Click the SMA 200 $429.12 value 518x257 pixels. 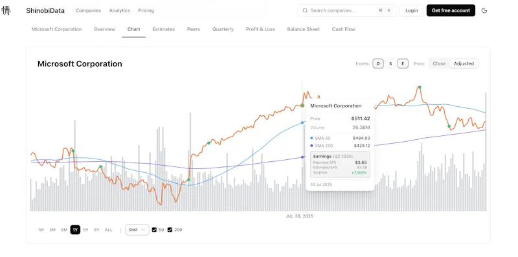click(x=361, y=146)
